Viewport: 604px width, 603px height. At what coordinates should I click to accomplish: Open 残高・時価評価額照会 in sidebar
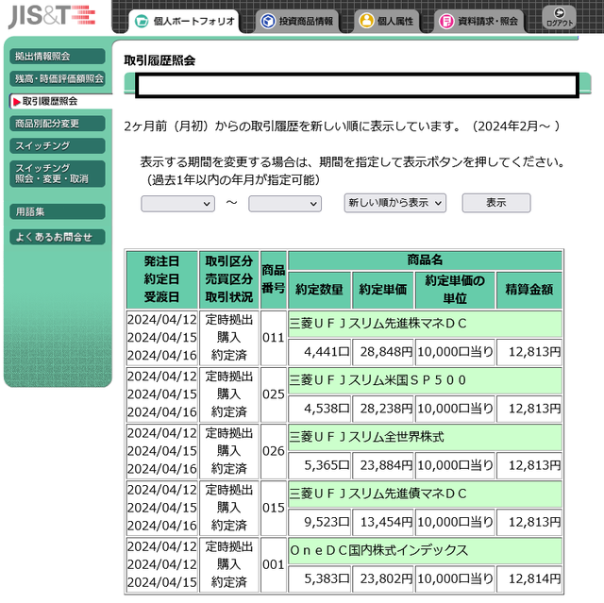pyautogui.click(x=58, y=78)
